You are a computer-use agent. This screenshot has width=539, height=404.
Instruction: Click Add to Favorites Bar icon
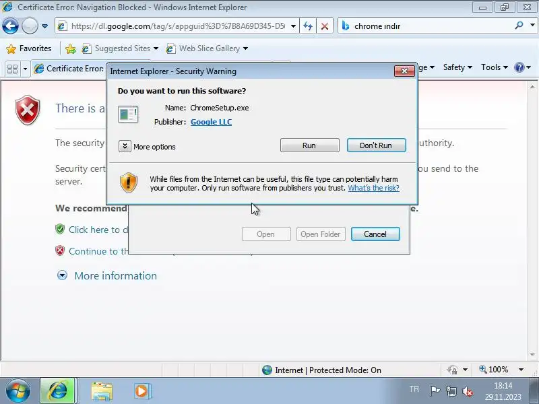pos(71,48)
